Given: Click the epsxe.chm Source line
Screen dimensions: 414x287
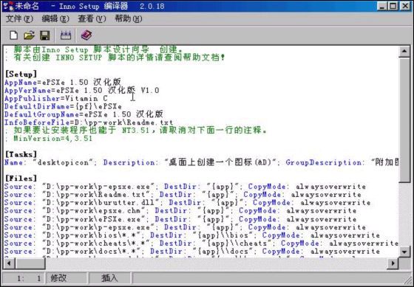Looking at the screenshot, I should (180, 210).
